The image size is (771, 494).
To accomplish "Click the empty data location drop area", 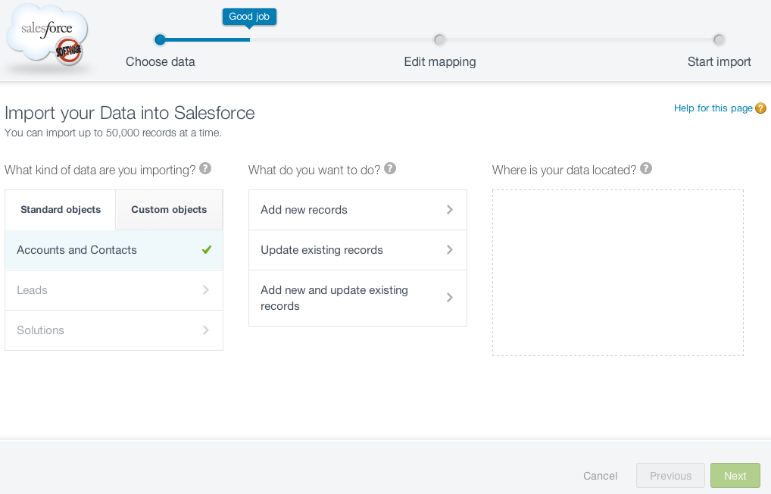I will [x=617, y=273].
